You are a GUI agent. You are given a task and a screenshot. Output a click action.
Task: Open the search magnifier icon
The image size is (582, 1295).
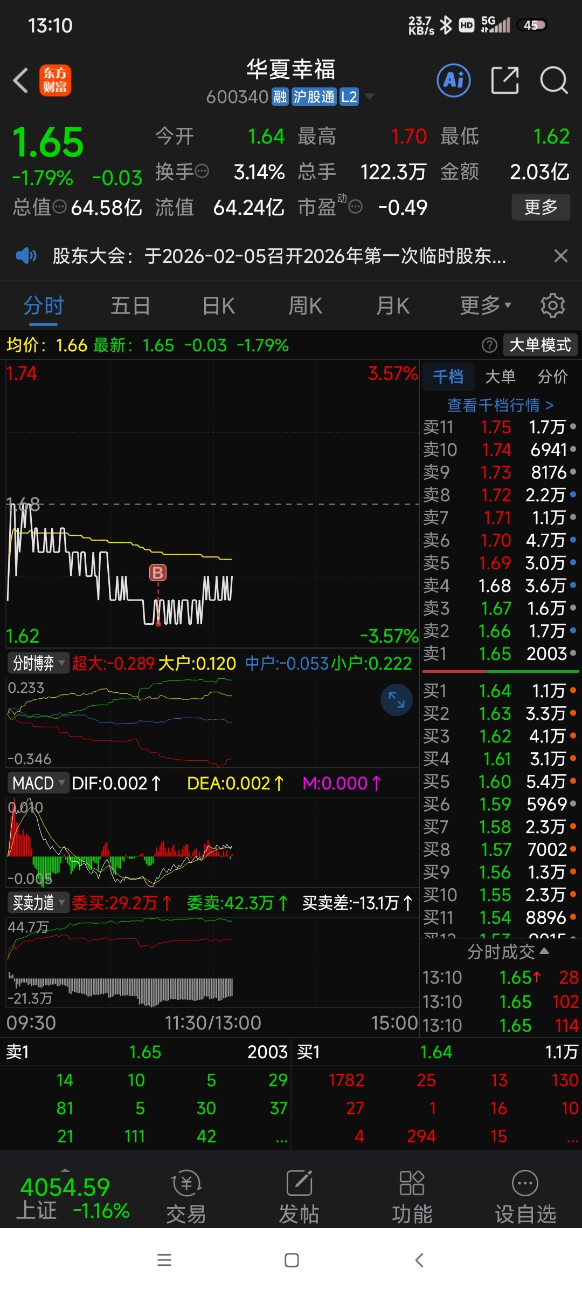(x=554, y=80)
